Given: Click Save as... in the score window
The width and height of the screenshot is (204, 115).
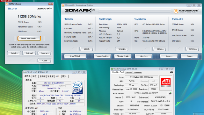Looking at the screenshot, I should click(45, 53).
